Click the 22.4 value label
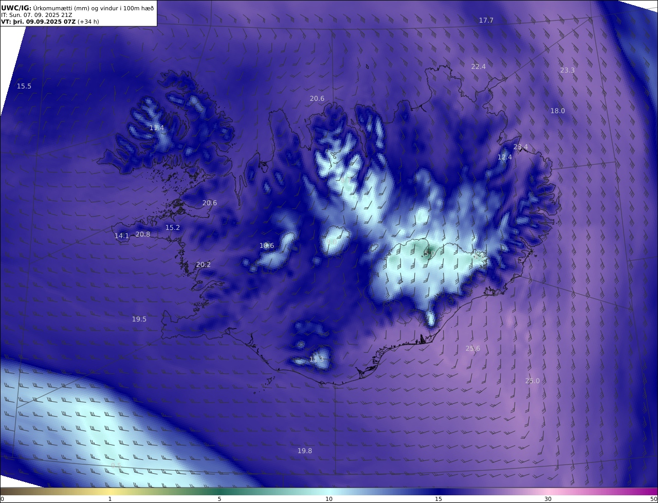This screenshot has width=658, height=503. pyautogui.click(x=478, y=66)
